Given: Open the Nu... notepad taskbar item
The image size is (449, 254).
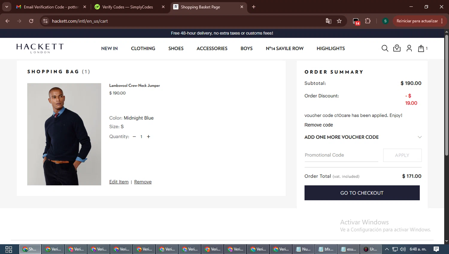Looking at the screenshot, I should 303,249.
